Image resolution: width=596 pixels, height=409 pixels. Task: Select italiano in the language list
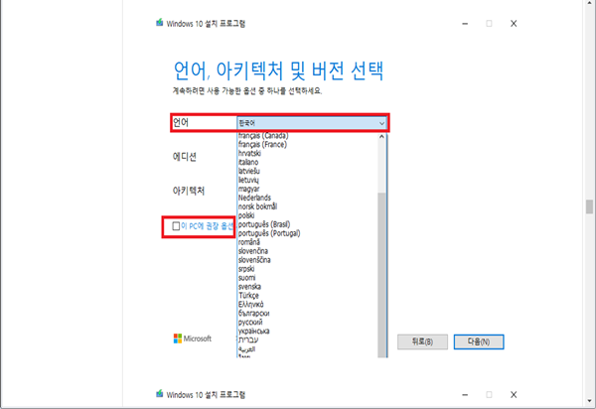[x=248, y=162]
